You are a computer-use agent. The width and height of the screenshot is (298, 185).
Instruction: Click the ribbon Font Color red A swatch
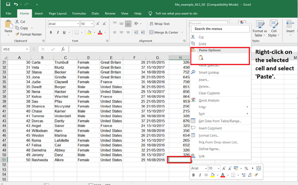[100, 32]
